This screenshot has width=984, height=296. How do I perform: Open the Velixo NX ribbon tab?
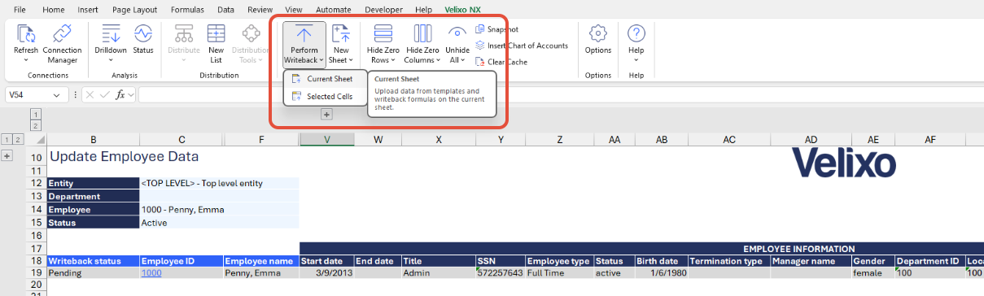[462, 10]
